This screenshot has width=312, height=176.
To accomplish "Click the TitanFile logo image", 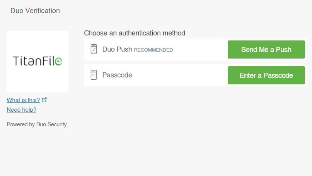I will [x=38, y=62].
